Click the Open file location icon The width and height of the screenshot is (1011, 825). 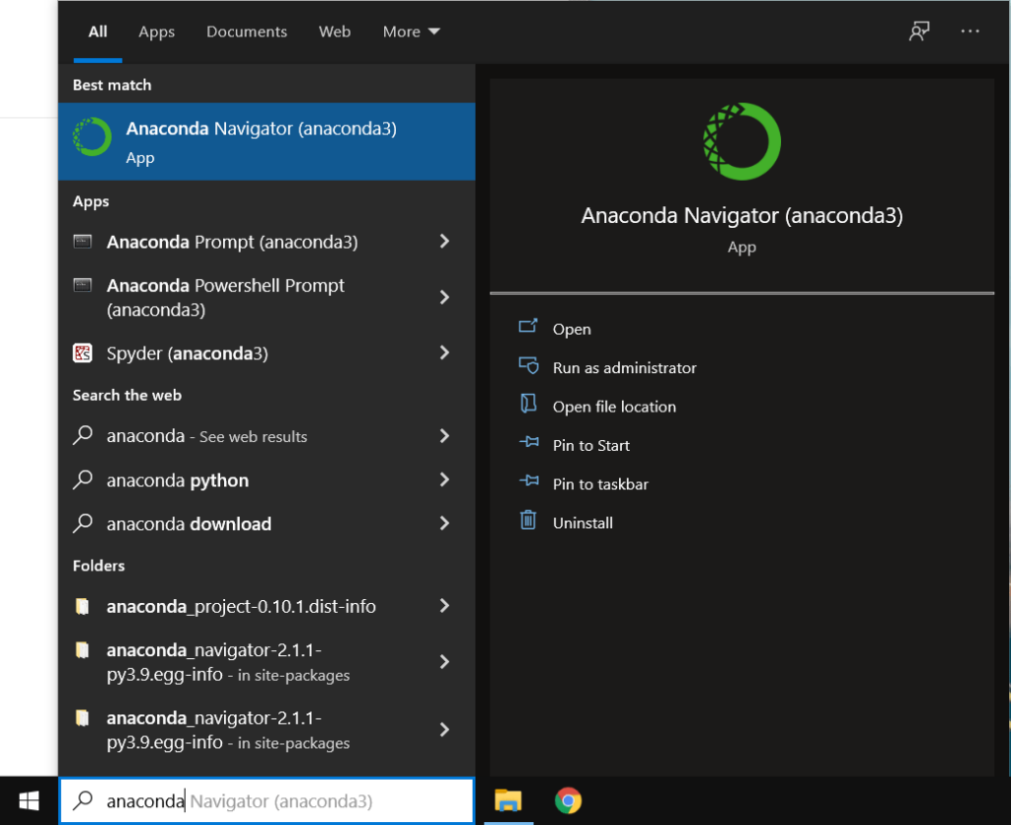(530, 406)
